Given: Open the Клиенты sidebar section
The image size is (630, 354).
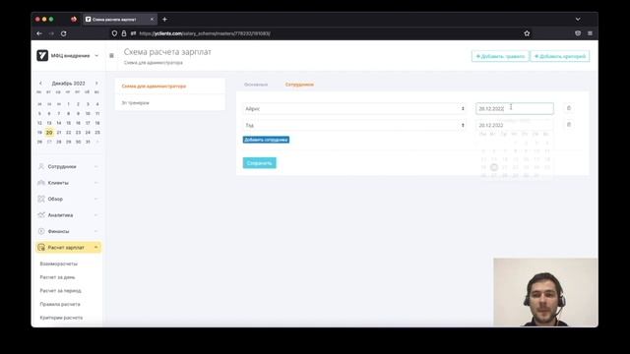Looking at the screenshot, I should coord(58,183).
